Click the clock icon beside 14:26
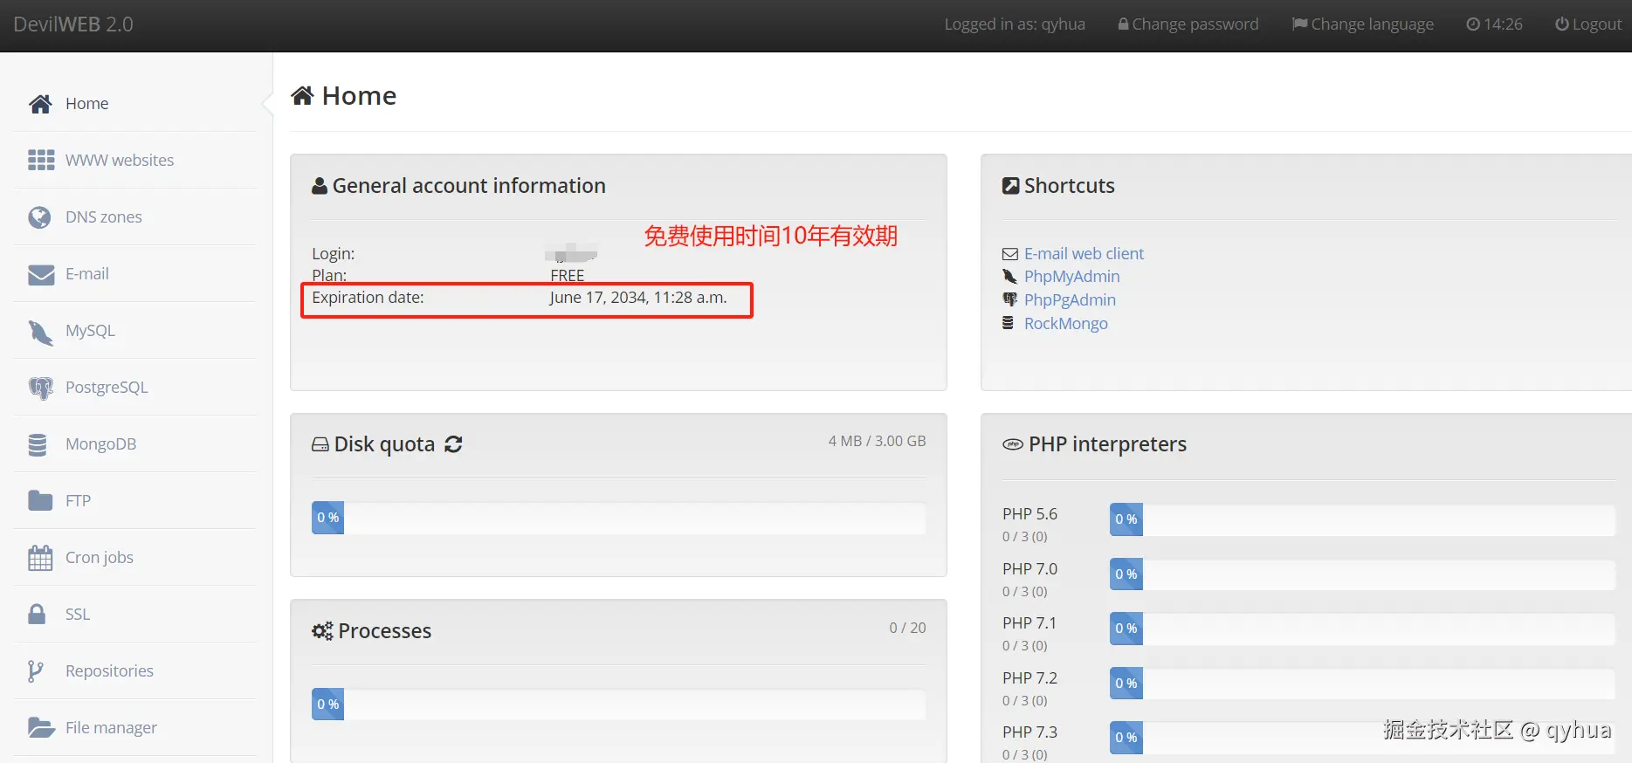The width and height of the screenshot is (1632, 763). (x=1473, y=24)
